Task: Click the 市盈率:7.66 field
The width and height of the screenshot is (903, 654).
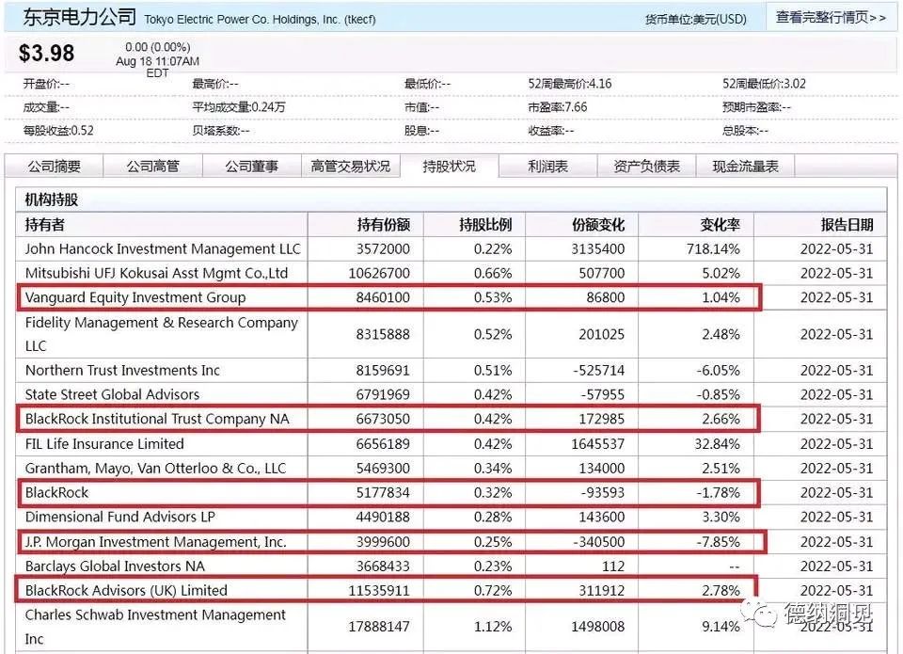Action: (x=558, y=107)
